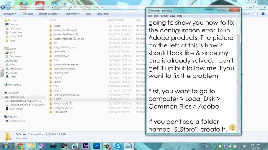268x150 pixels.
Task: Click Program Files in address bar
Action: [62, 7]
